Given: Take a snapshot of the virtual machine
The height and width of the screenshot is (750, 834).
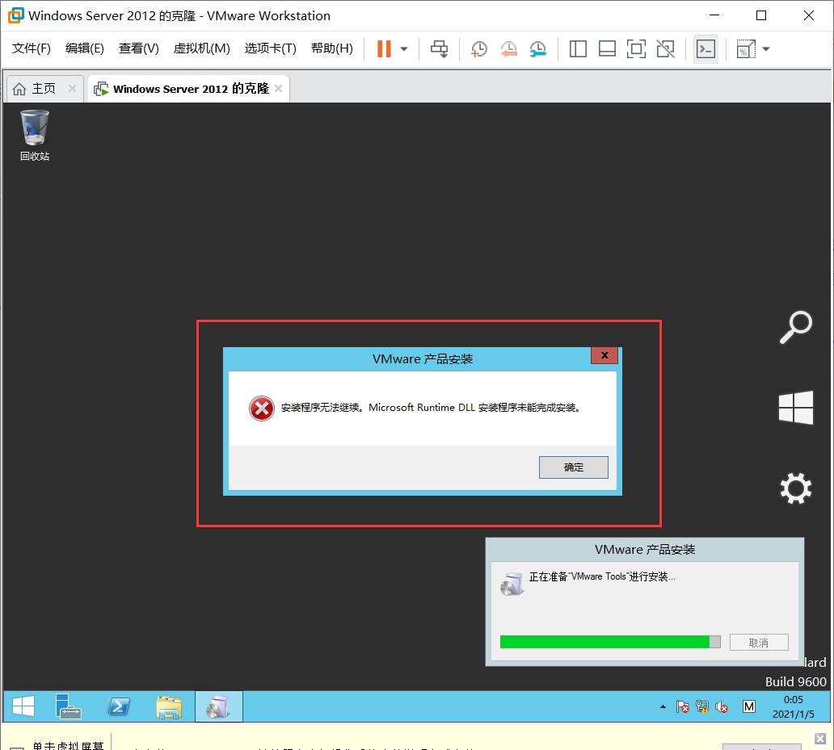Looking at the screenshot, I should [x=479, y=48].
